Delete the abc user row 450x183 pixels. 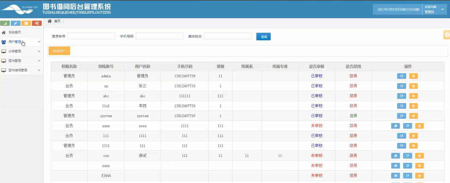coord(414,96)
